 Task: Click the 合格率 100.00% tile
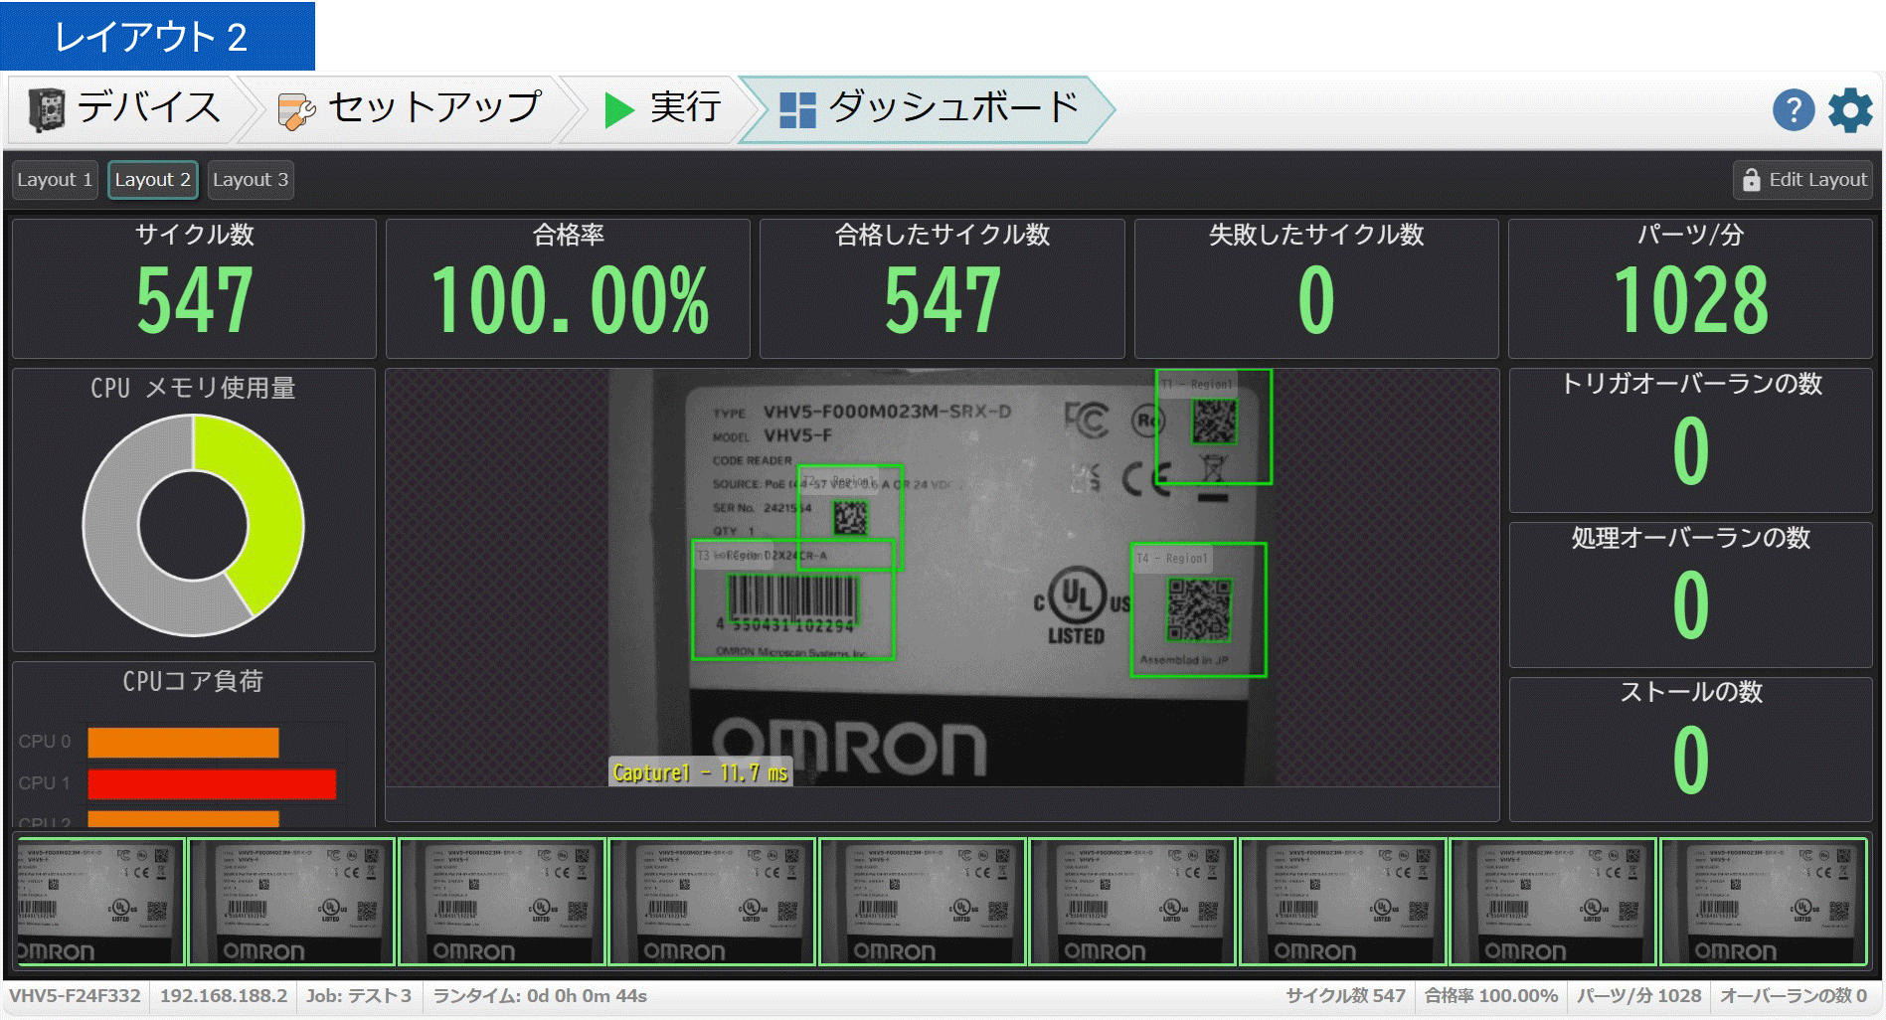pyautogui.click(x=568, y=288)
